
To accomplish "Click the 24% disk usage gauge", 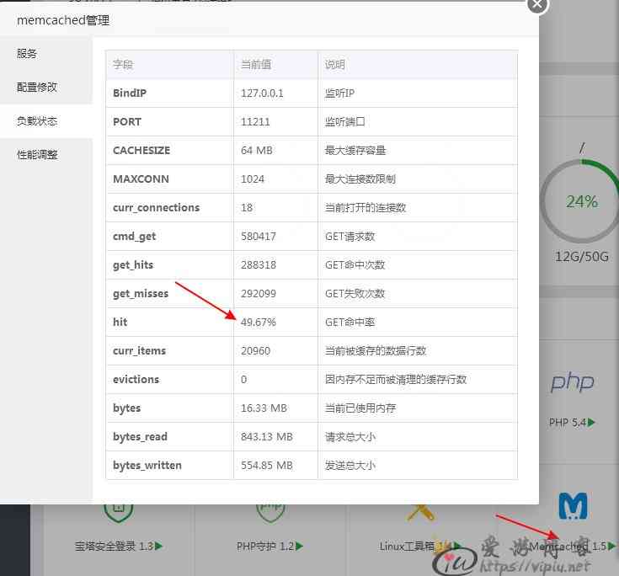I will (x=579, y=201).
